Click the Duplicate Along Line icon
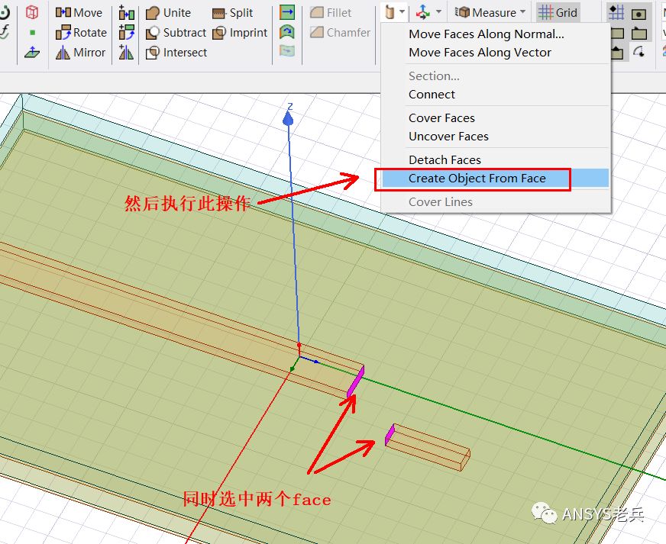 [x=127, y=13]
